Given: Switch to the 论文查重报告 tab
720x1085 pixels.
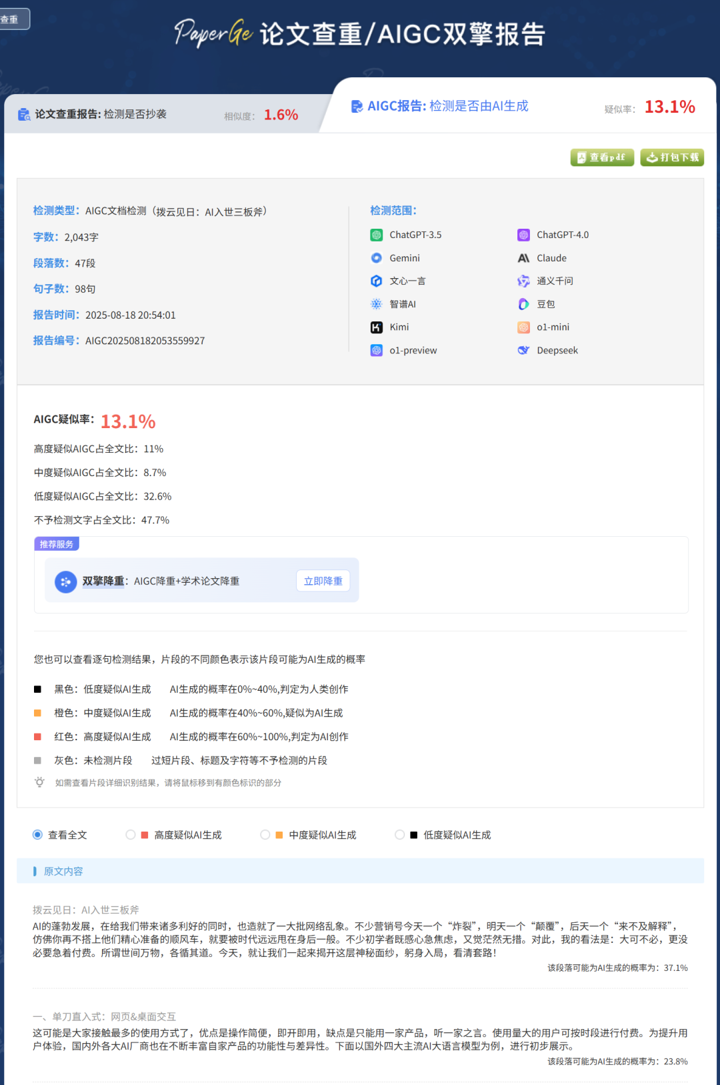Looking at the screenshot, I should tap(100, 114).
